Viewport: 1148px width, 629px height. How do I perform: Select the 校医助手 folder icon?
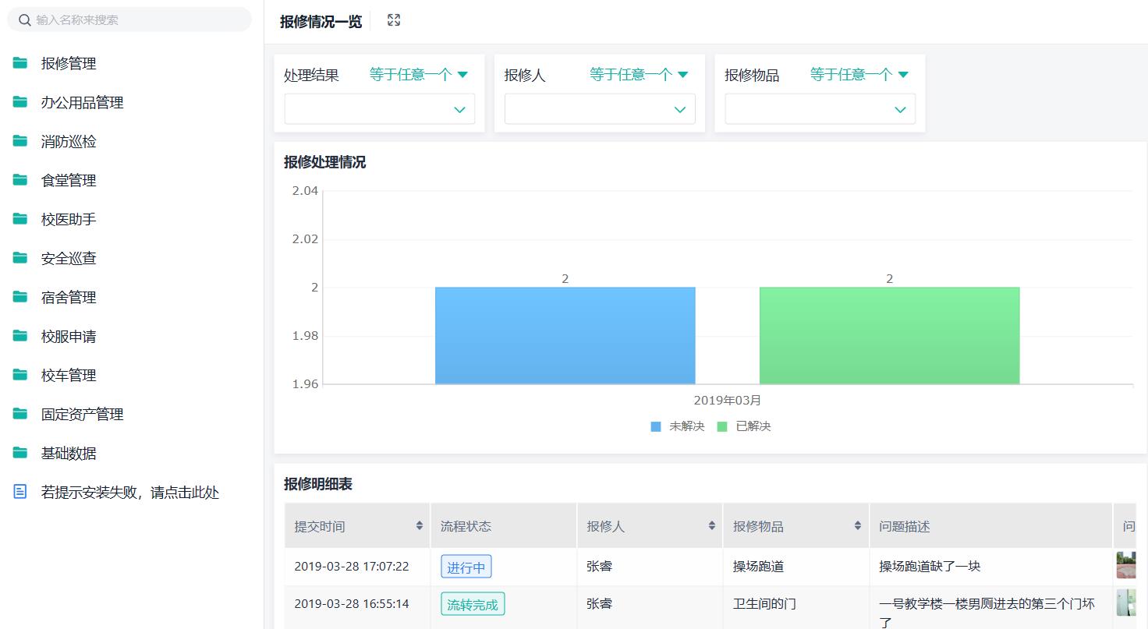[19, 219]
